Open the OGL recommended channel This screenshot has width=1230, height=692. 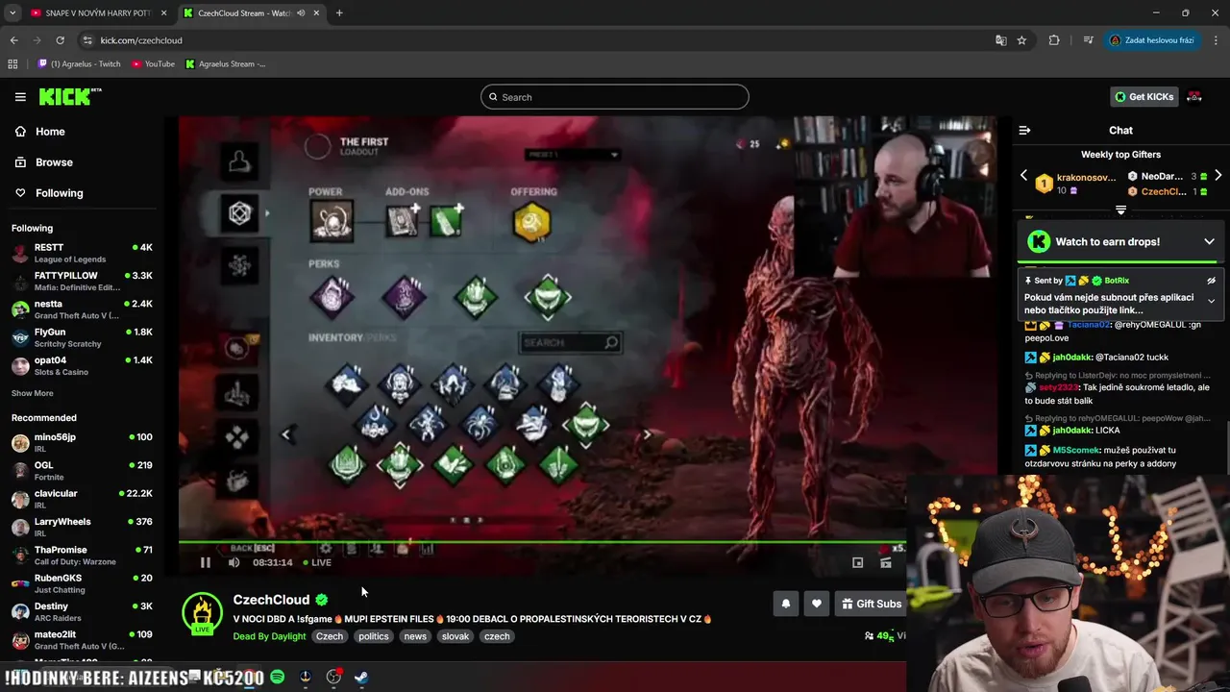83,471
